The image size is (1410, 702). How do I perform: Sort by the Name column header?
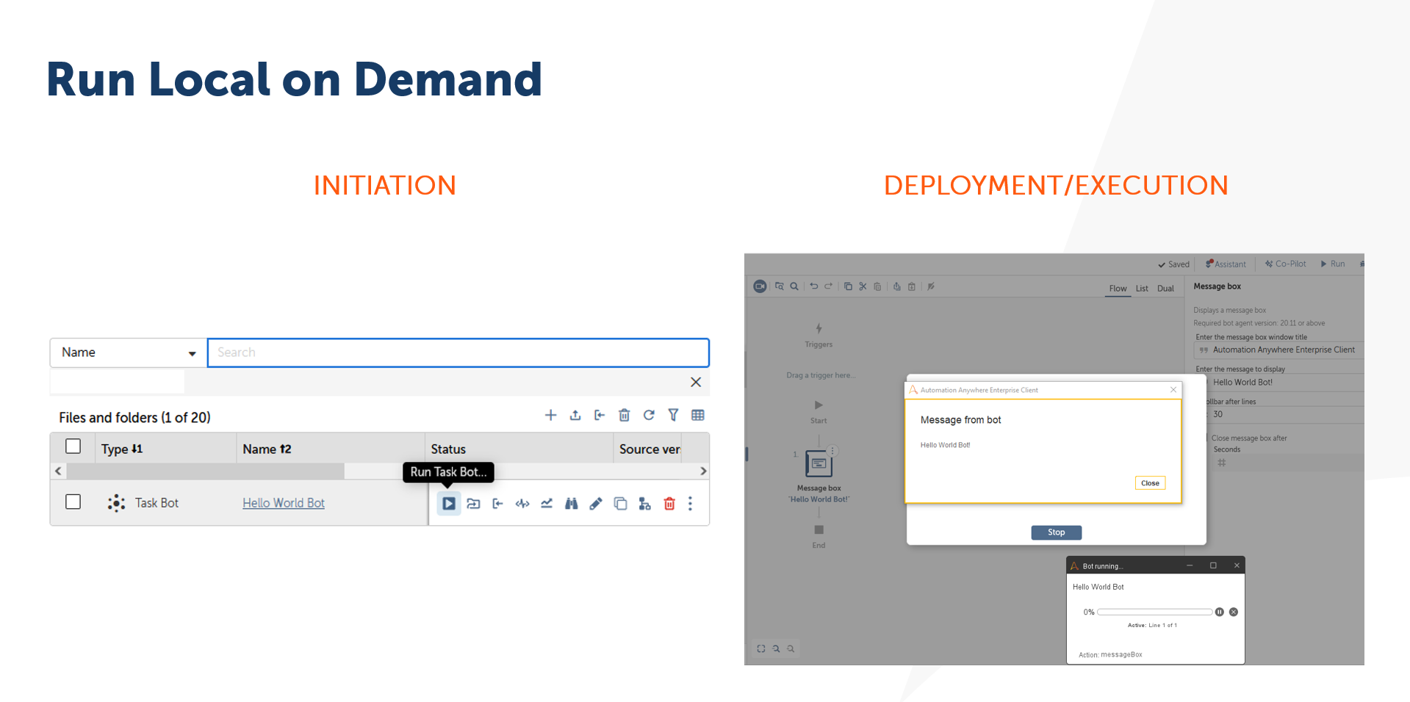click(267, 449)
